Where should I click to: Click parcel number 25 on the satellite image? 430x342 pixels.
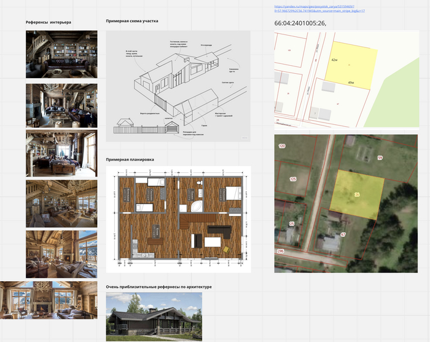pos(292,224)
